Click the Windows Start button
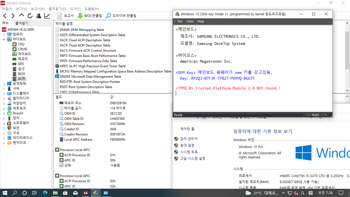The width and height of the screenshot is (350, 197). point(5,193)
